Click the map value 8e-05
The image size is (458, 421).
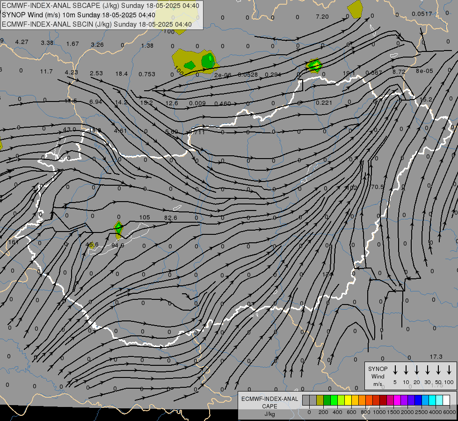[424, 71]
